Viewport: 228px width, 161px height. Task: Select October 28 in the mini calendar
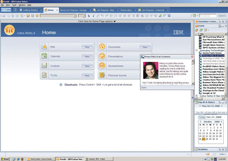(x=207, y=139)
